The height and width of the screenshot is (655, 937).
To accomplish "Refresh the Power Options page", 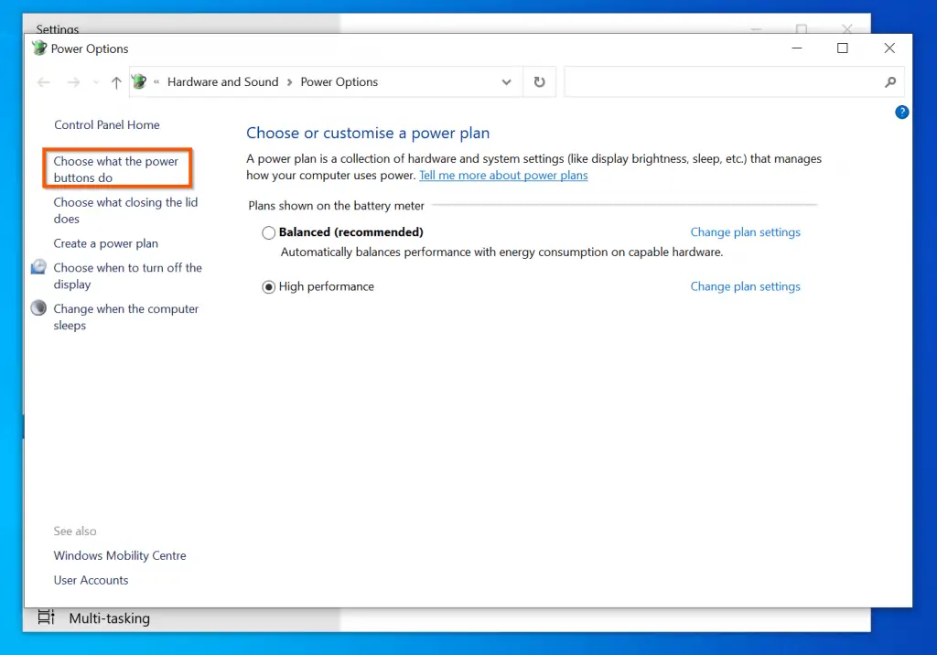I will 539,82.
